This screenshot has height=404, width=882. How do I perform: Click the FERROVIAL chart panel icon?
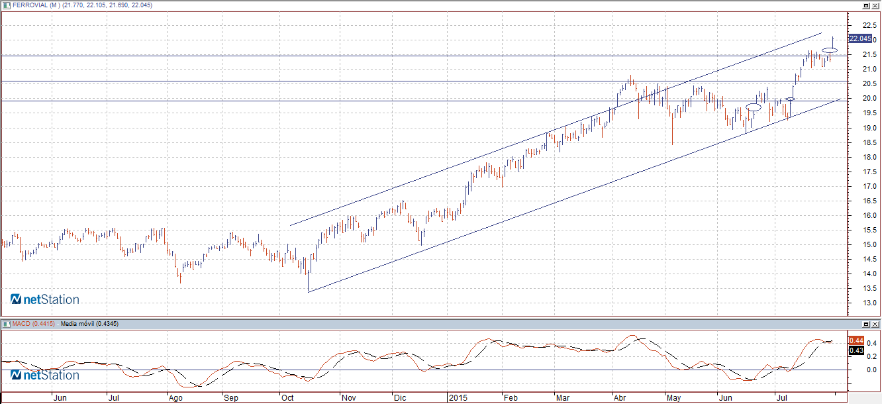(6, 5)
